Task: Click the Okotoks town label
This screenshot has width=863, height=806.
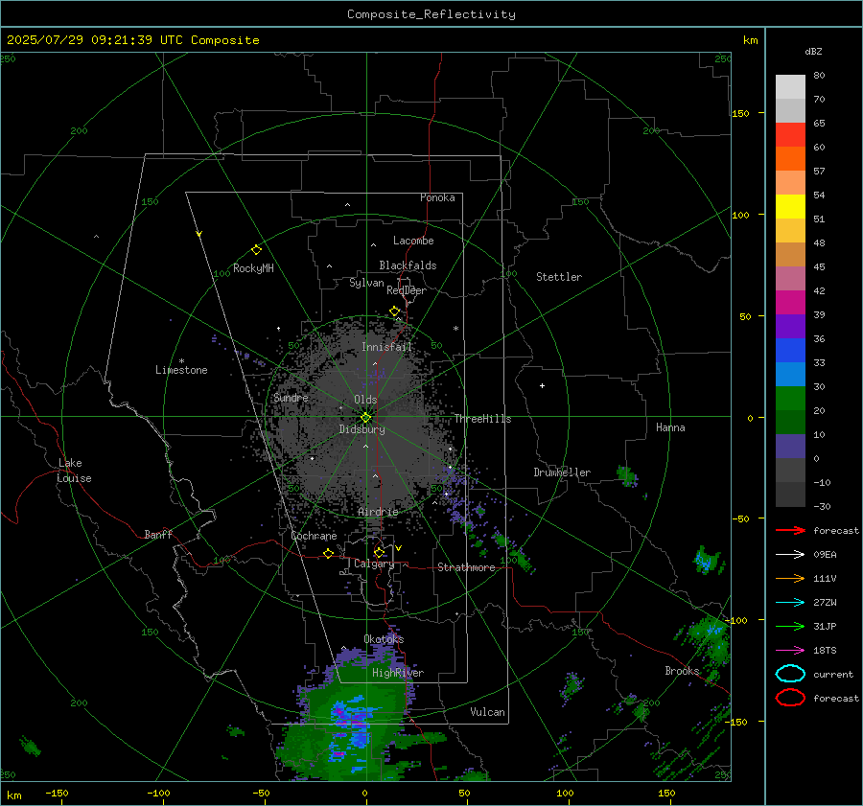Action: 384,639
